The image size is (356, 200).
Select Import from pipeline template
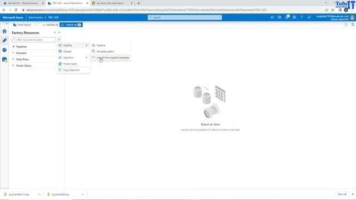(x=111, y=58)
